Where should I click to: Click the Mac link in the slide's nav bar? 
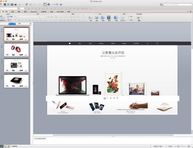(80, 44)
